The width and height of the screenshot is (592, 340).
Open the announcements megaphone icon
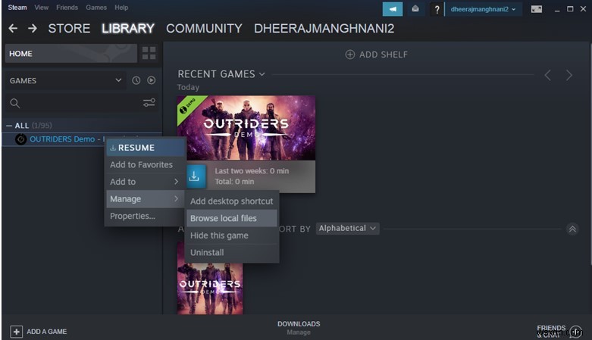[x=393, y=9]
